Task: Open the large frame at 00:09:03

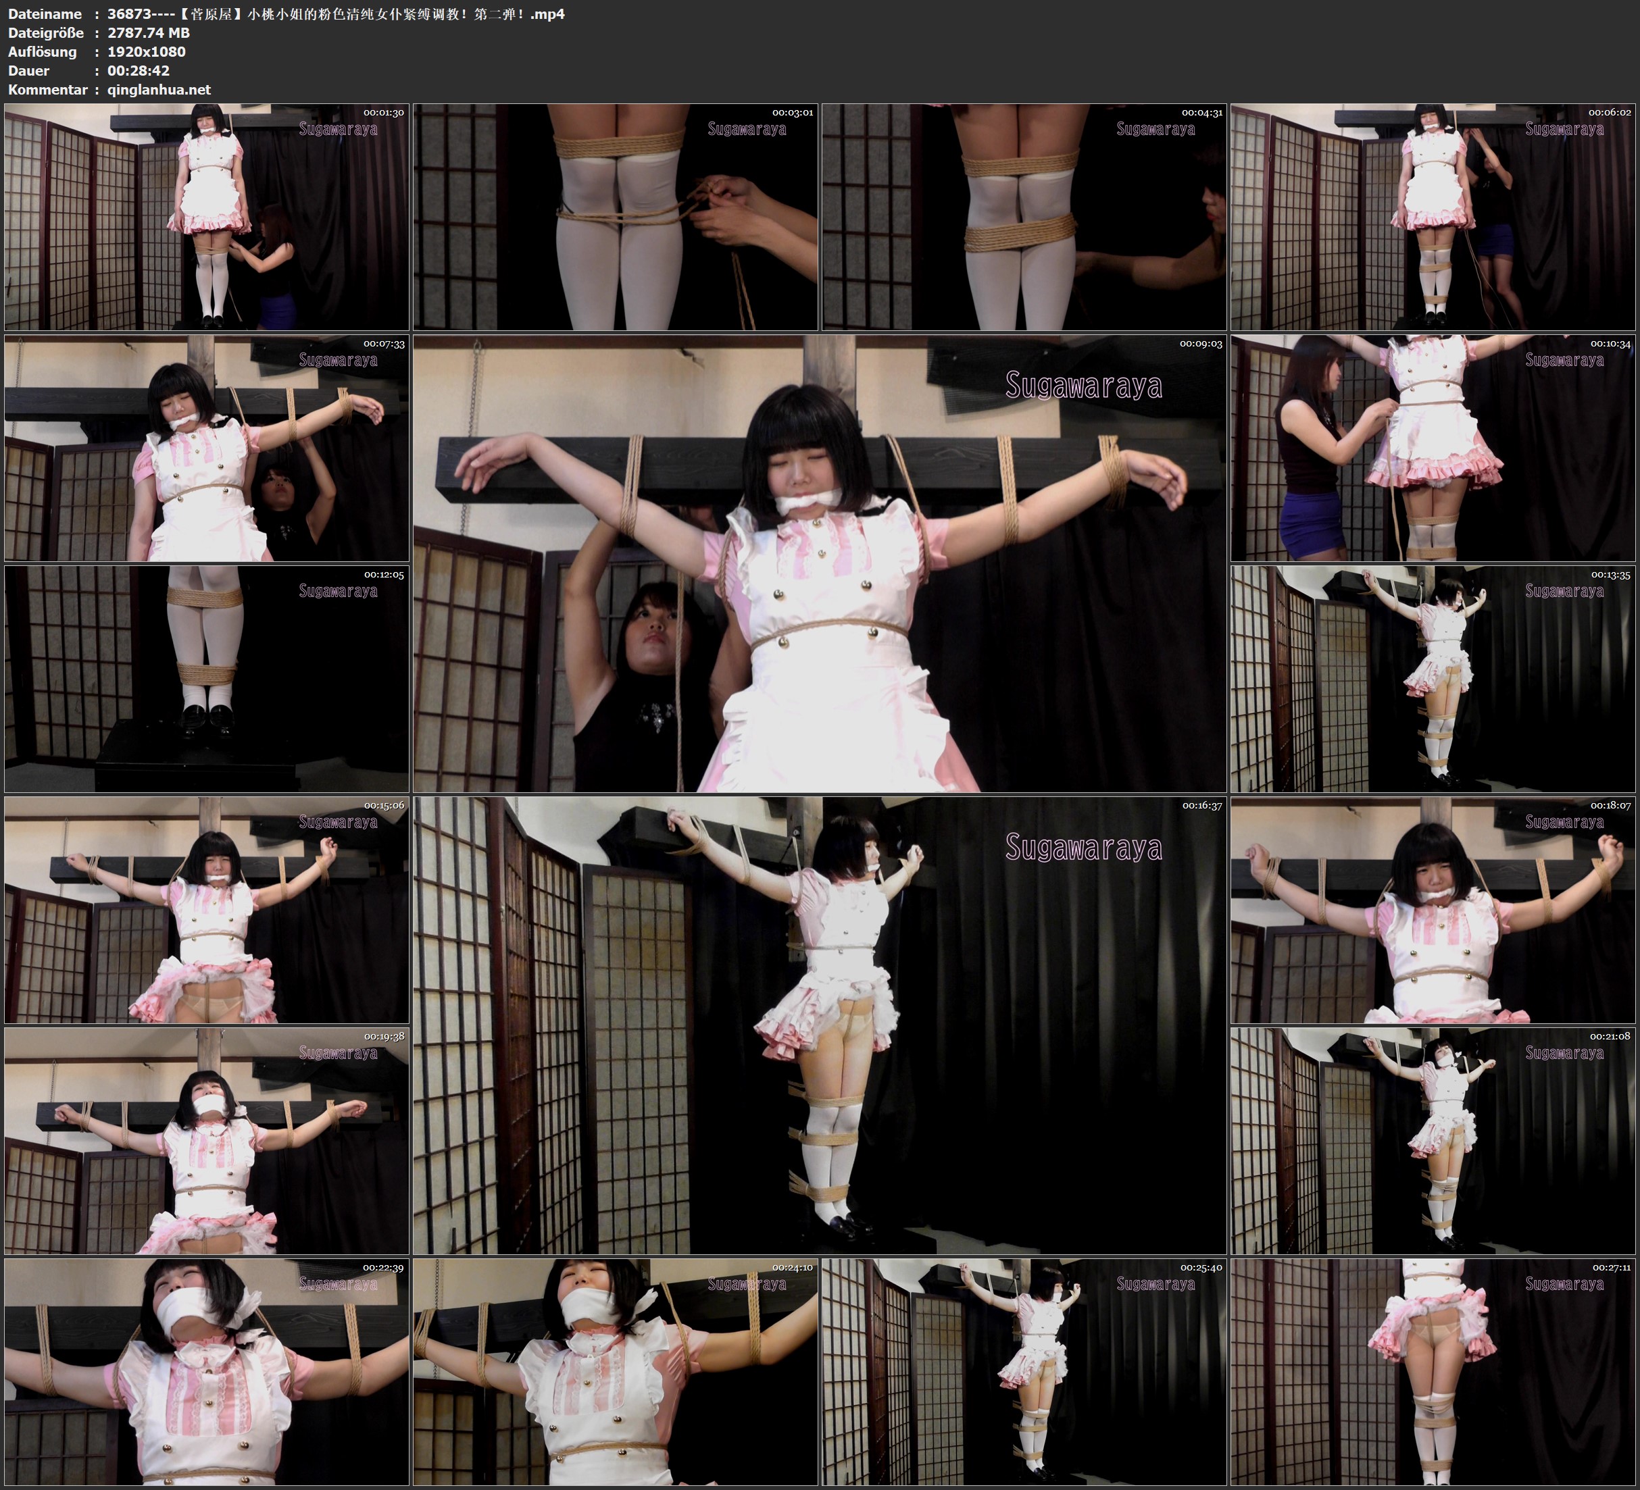Action: 819,563
